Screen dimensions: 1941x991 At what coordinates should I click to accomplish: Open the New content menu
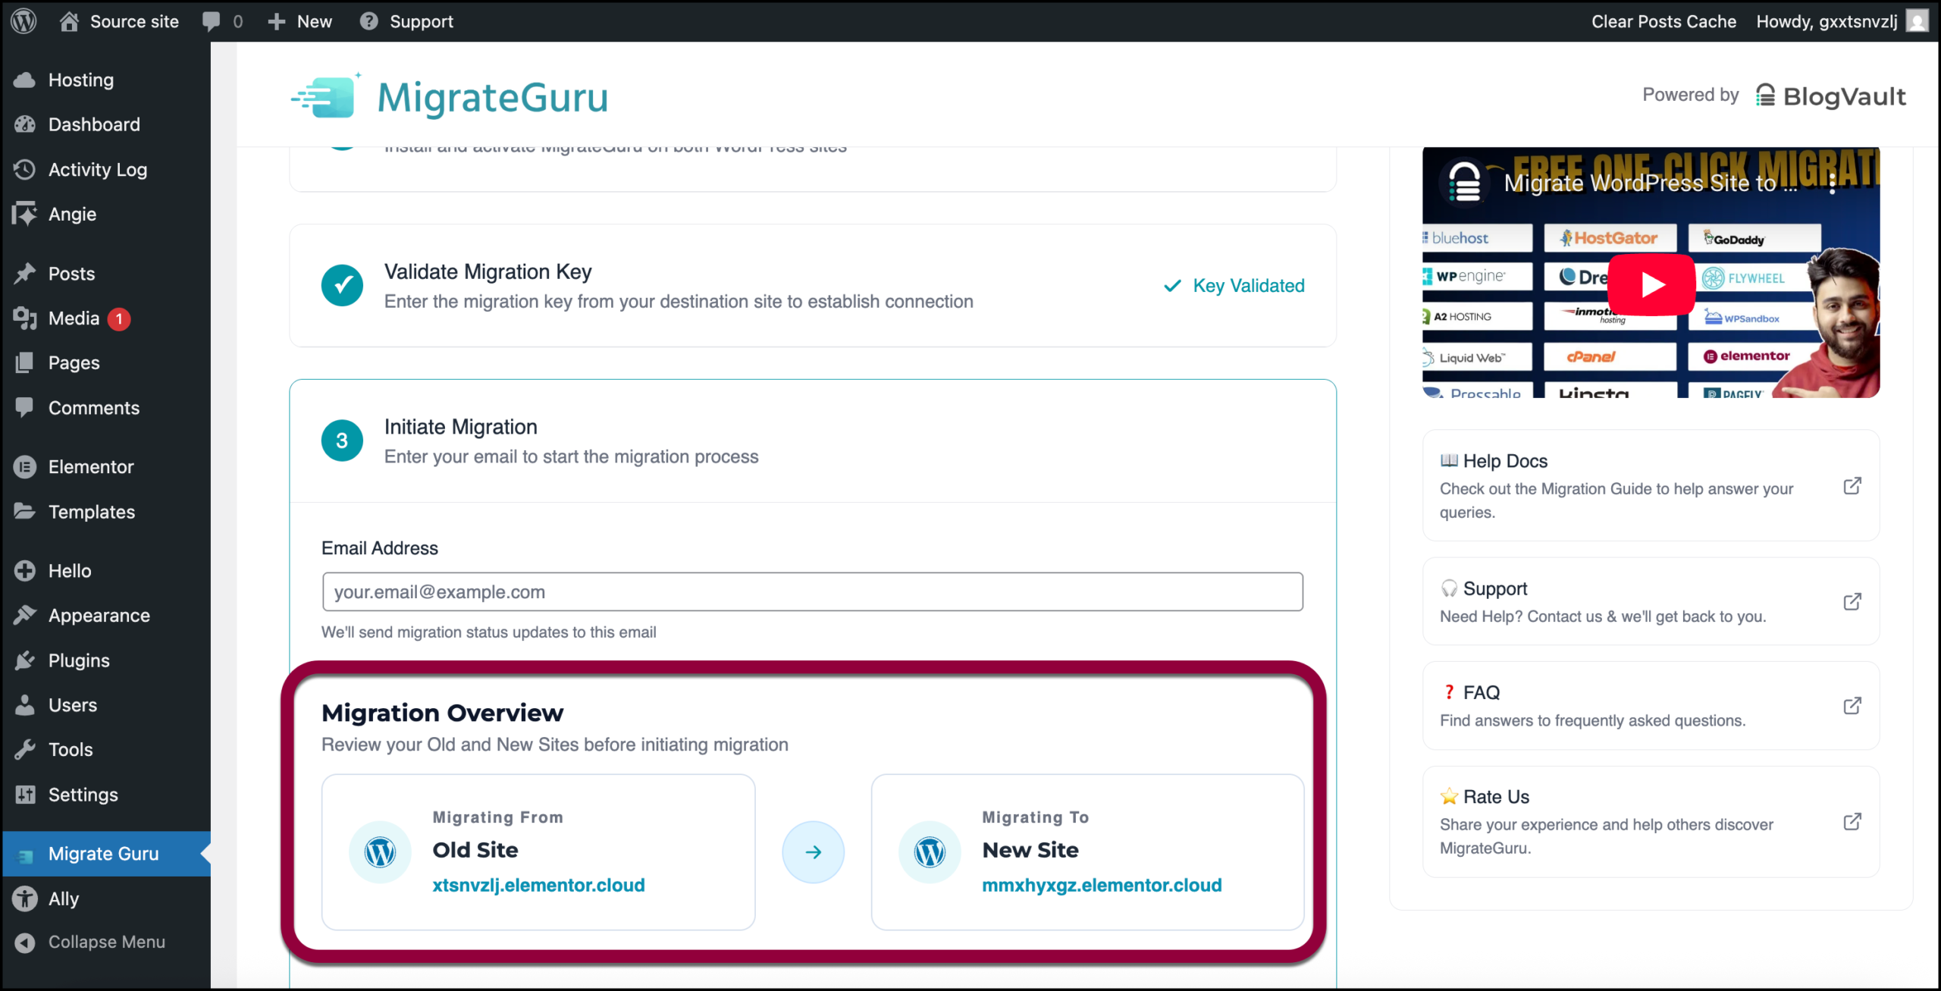[300, 21]
